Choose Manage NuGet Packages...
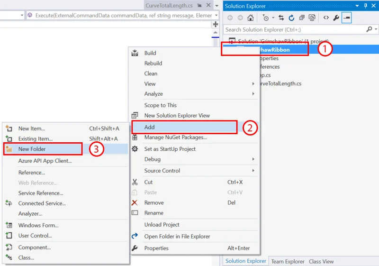Image resolution: width=379 pixels, height=266 pixels. coord(195,138)
